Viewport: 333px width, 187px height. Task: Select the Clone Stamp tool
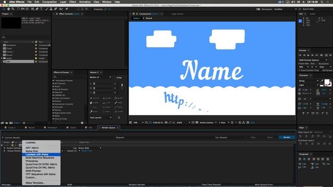pos(51,9)
